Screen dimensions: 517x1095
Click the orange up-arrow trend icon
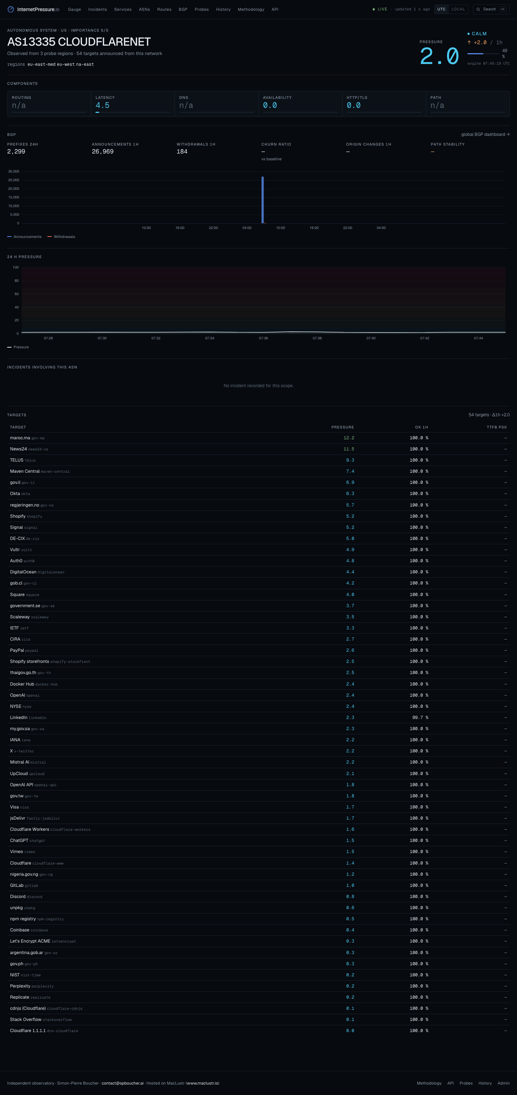[x=469, y=42]
